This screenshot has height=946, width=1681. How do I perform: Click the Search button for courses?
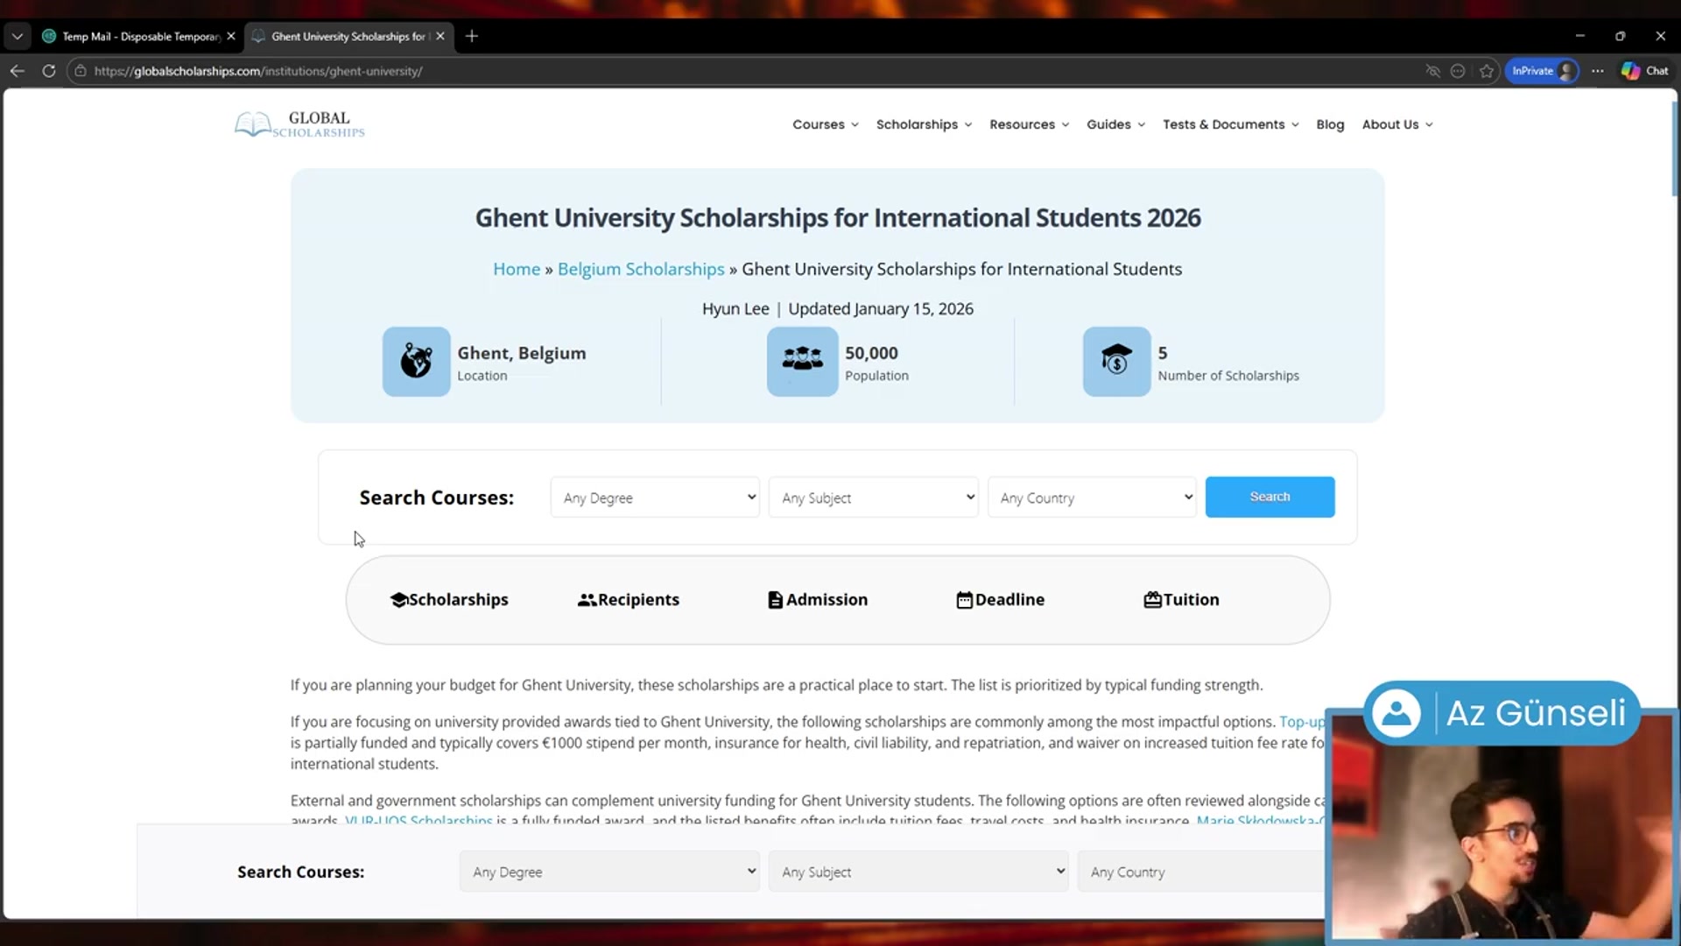[x=1270, y=497]
